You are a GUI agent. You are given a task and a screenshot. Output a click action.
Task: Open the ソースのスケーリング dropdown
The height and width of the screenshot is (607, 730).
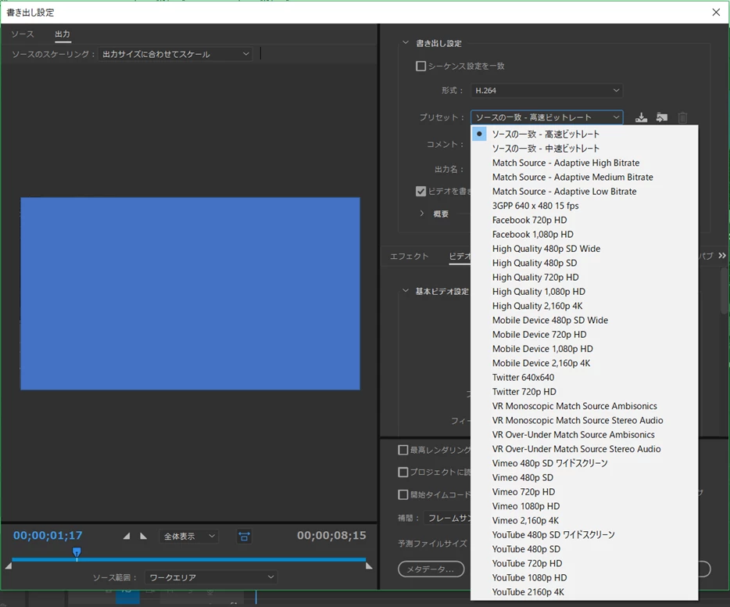click(175, 54)
